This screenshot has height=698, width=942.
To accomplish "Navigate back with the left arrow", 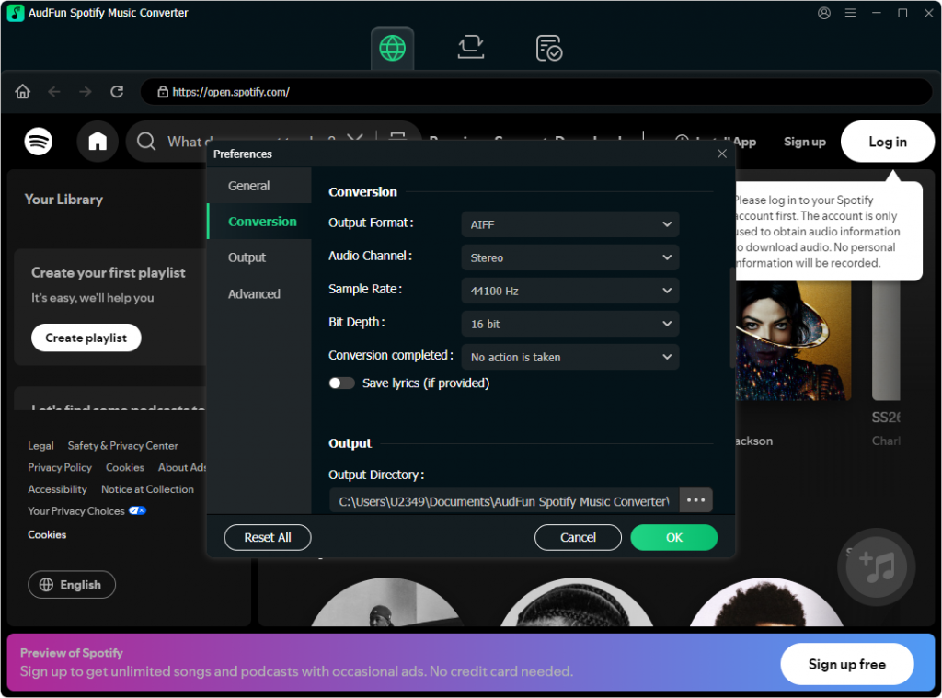I will 54,92.
